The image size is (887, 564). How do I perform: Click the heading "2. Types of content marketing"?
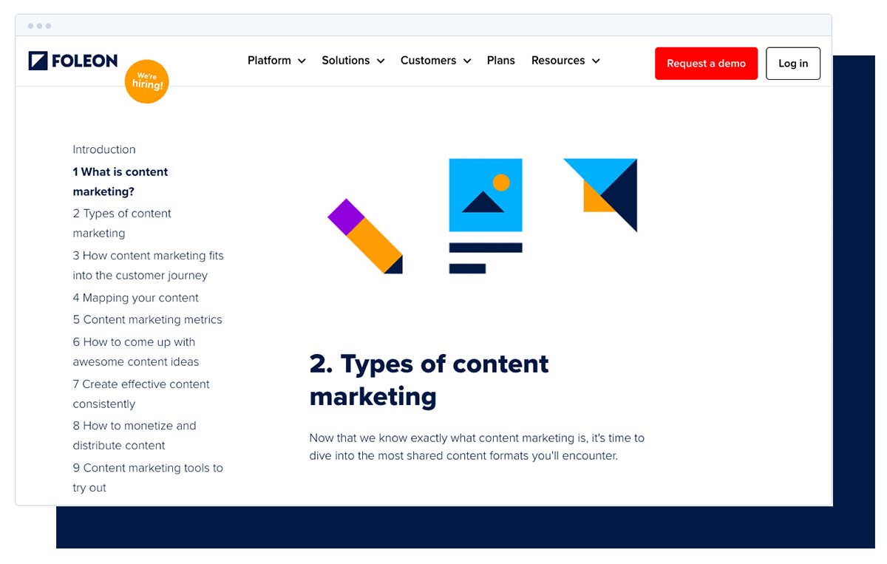point(429,379)
